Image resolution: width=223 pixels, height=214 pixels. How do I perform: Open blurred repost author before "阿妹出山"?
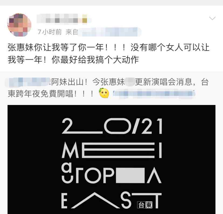[28, 82]
